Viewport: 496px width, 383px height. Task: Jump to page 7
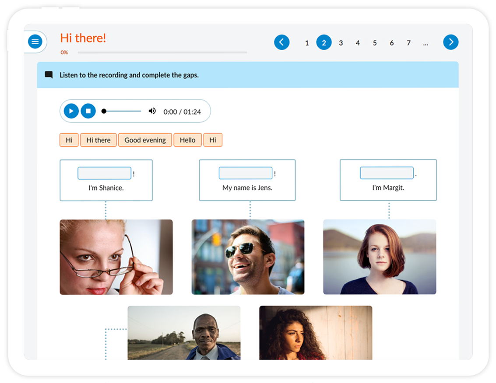click(x=408, y=43)
